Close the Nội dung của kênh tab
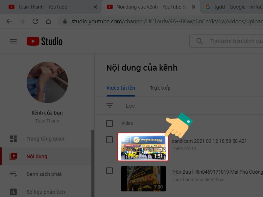 [193, 7]
